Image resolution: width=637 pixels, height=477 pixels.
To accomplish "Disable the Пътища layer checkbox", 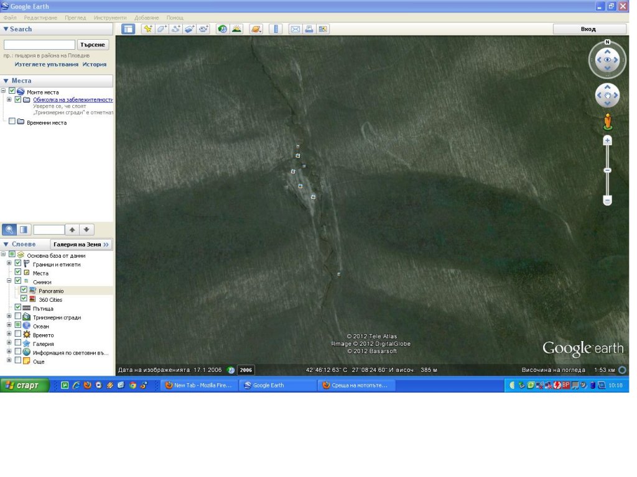I will coord(18,307).
